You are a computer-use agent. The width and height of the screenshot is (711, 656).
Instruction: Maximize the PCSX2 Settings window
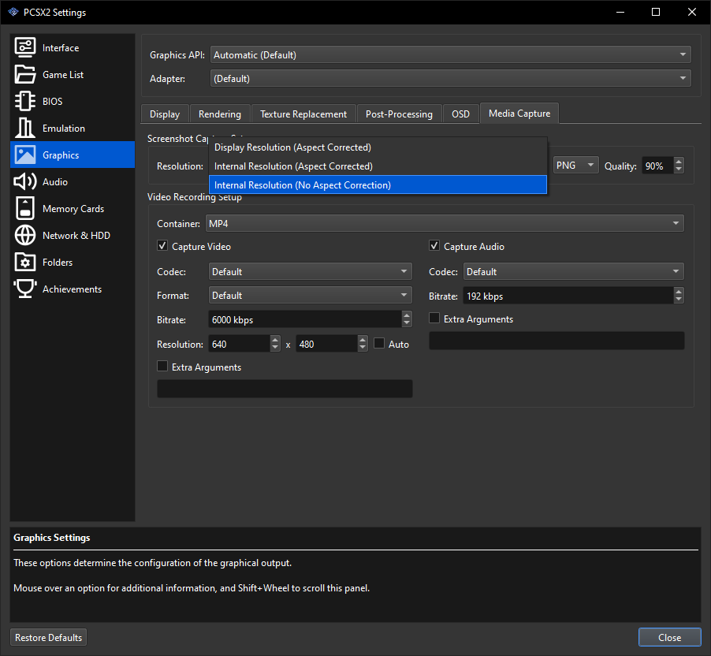click(656, 13)
